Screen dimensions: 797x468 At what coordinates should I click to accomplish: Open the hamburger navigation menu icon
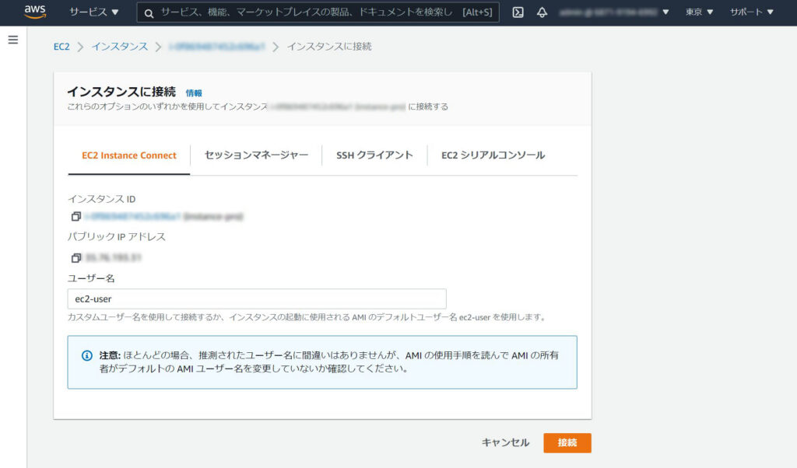point(13,40)
